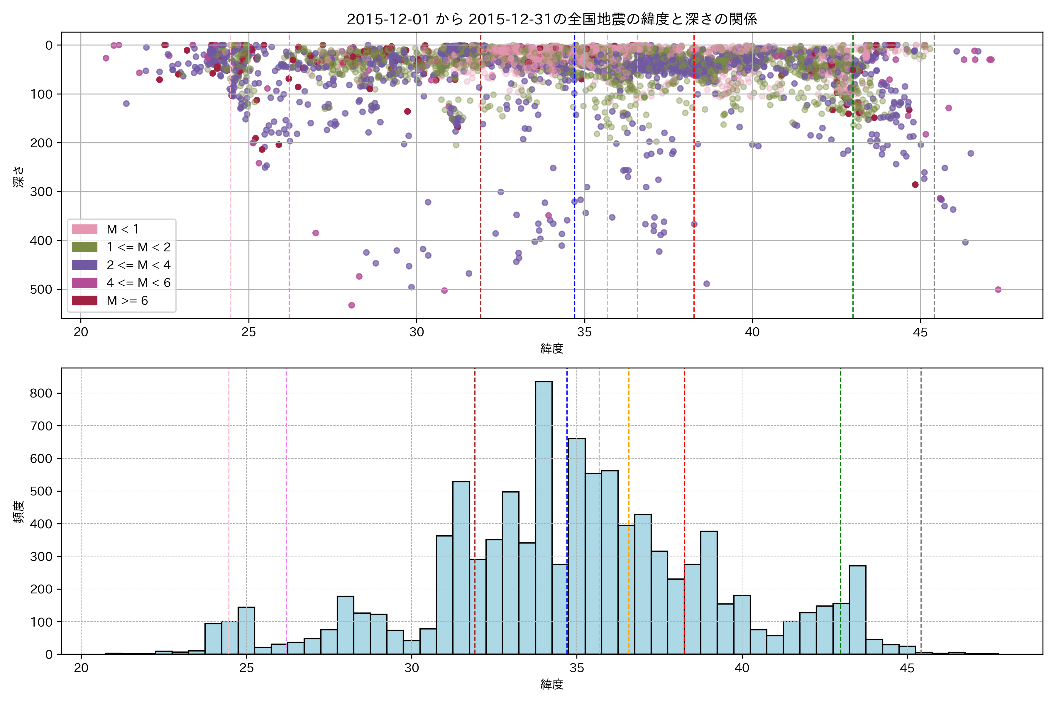
Task: Click the M >= 6 legend text label
Action: click(x=127, y=300)
